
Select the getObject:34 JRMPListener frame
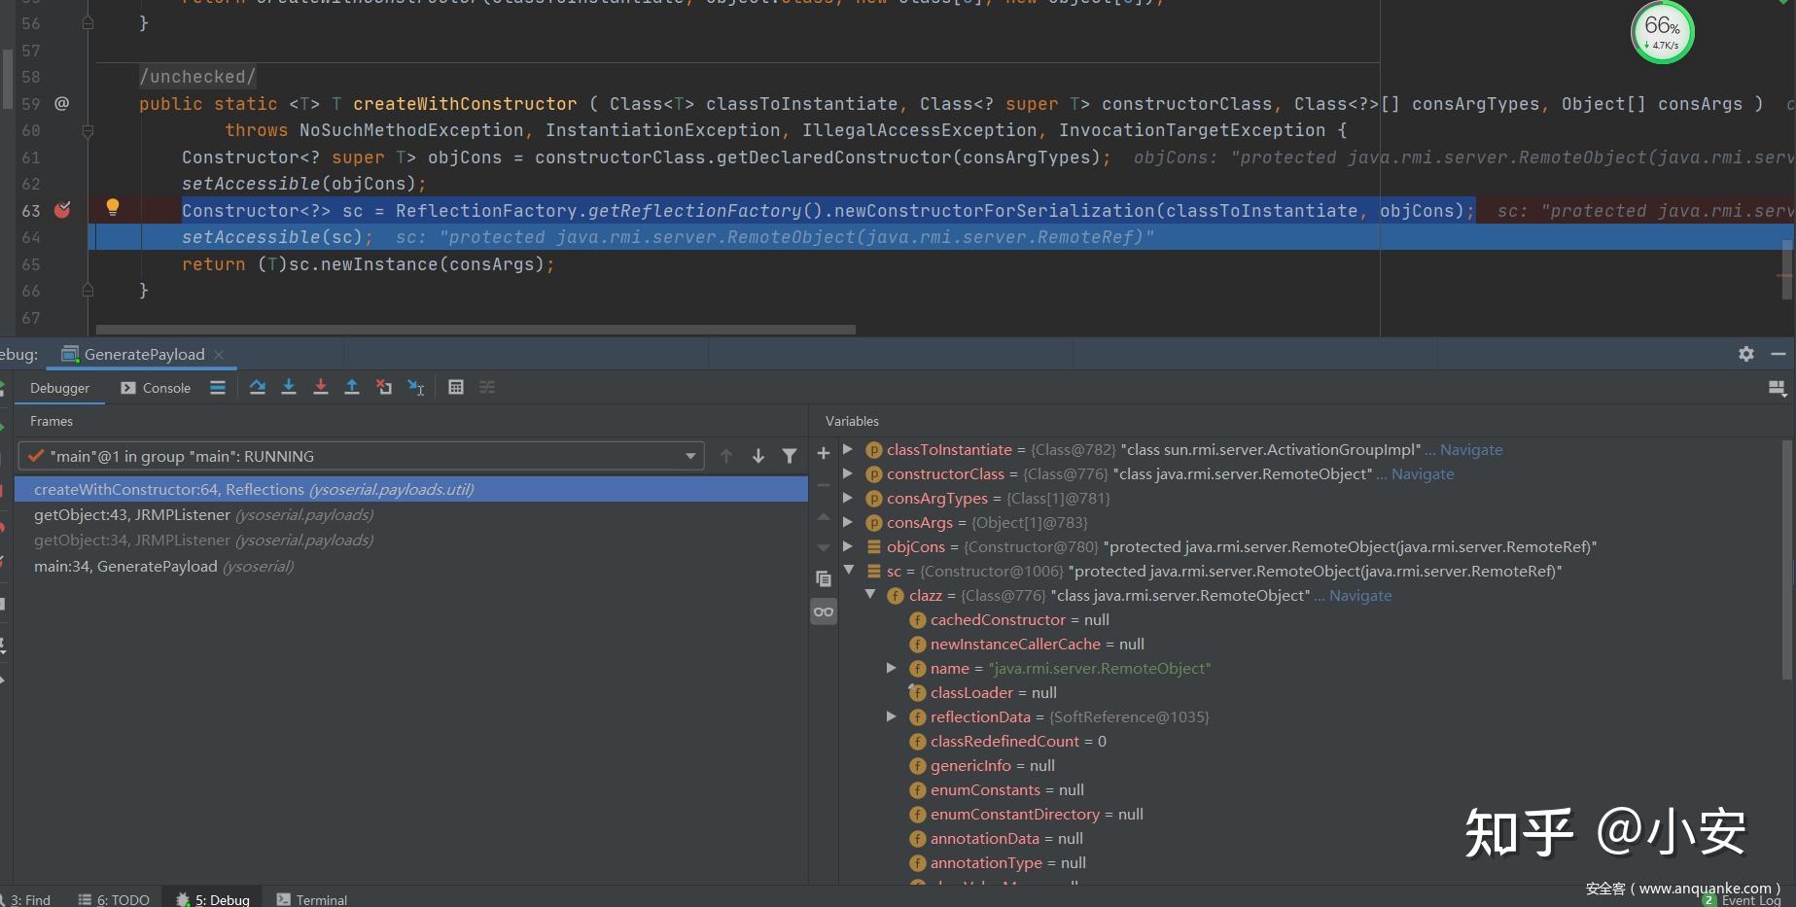tap(411, 540)
